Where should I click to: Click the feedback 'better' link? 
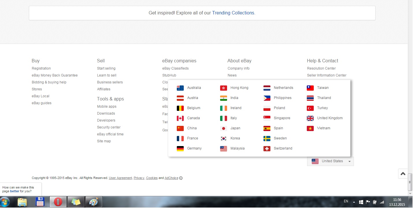coord(14,191)
